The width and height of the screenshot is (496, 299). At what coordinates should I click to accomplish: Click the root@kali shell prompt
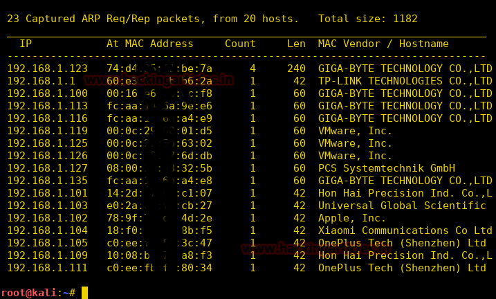(38, 293)
